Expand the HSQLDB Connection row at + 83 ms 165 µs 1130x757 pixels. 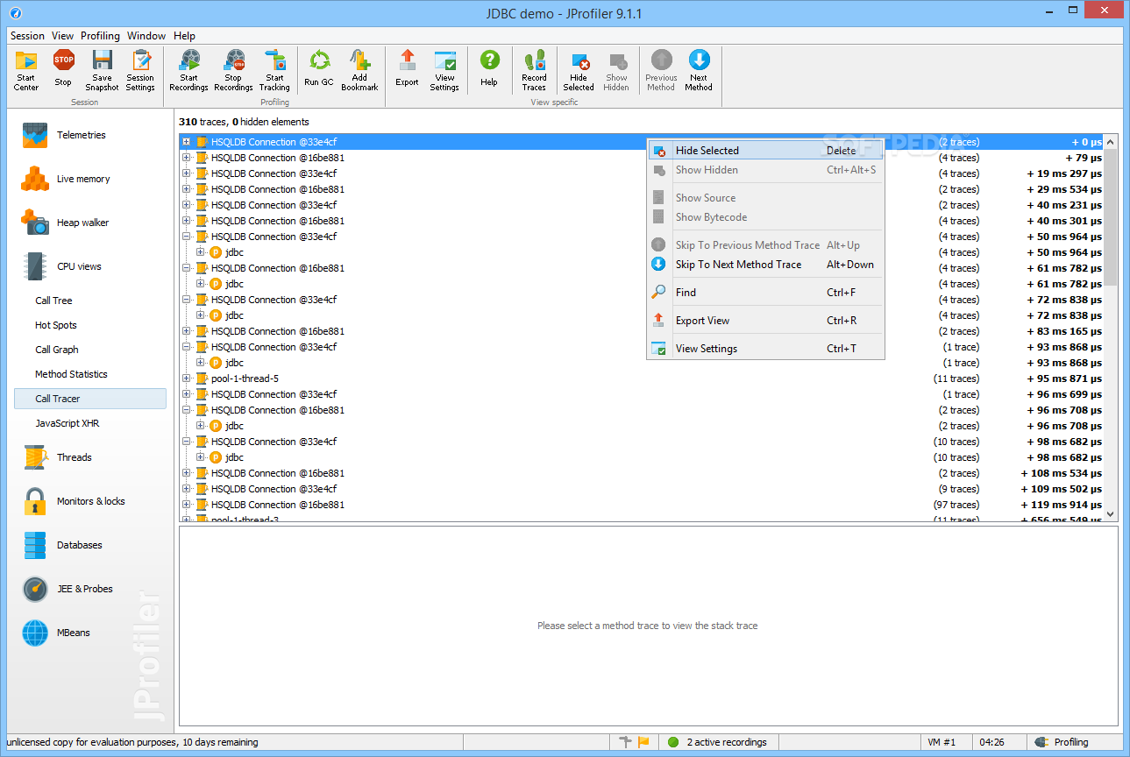[x=186, y=331]
